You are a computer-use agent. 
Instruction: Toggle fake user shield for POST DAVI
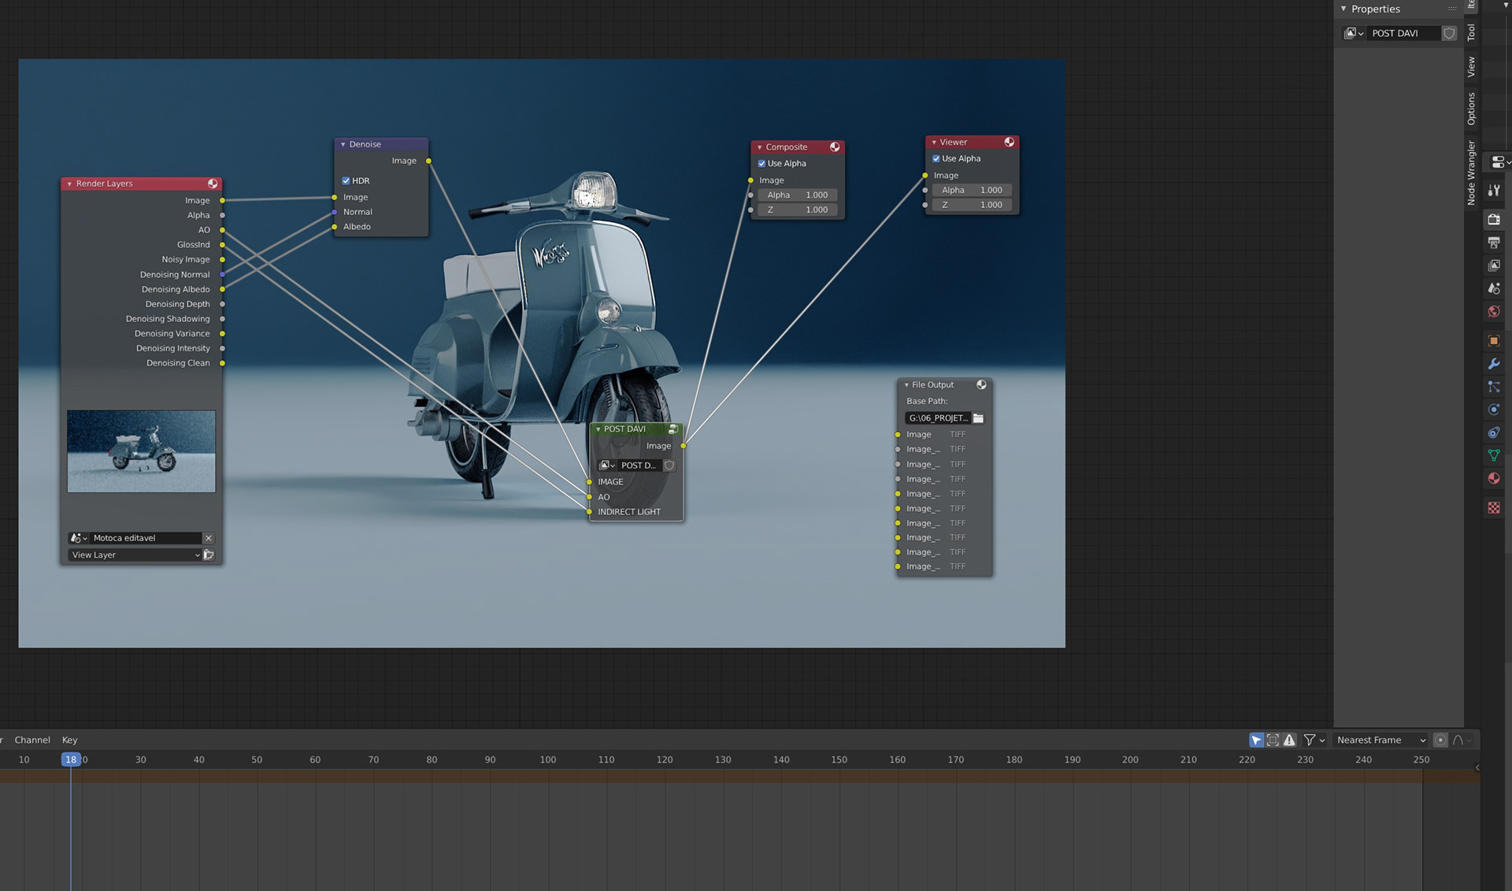pos(1449,33)
